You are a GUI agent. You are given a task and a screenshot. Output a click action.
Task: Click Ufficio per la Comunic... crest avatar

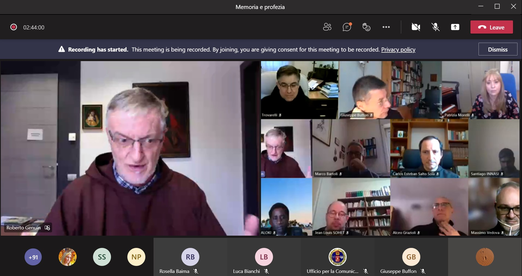click(337, 257)
